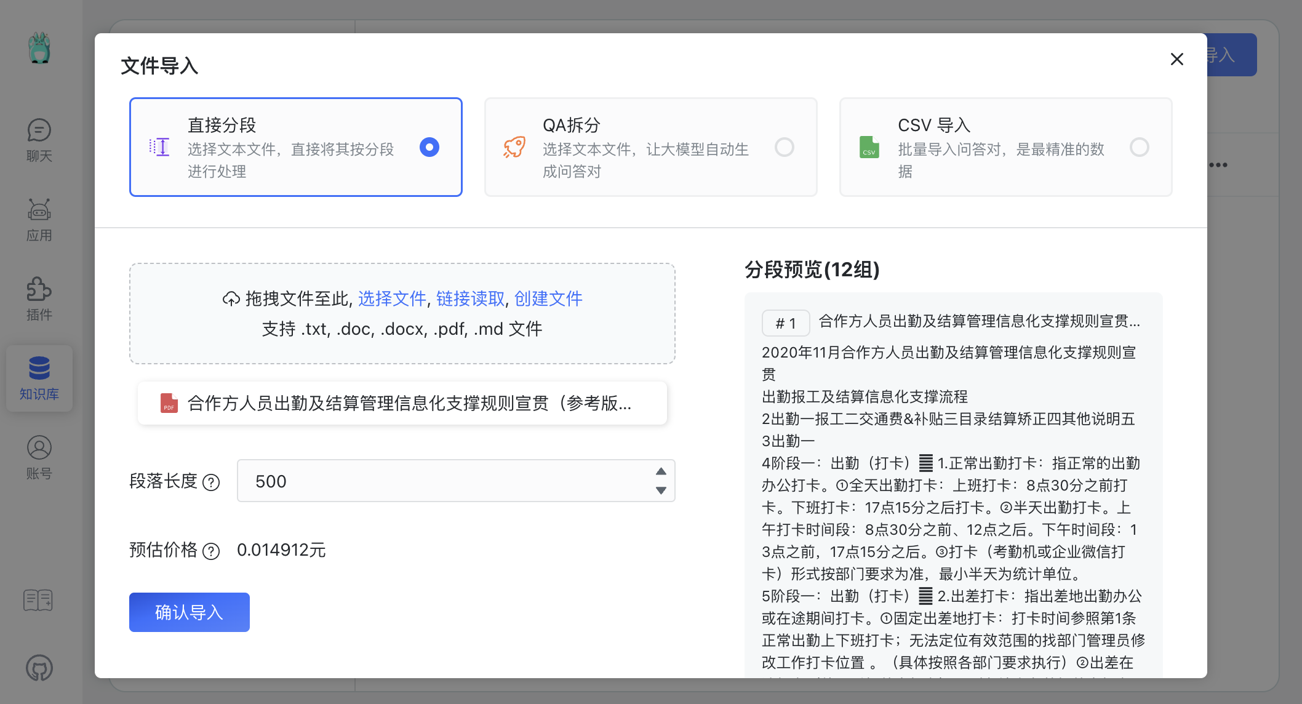The height and width of the screenshot is (704, 1302).
Task: Increase paragraph length with up arrow
Action: coord(661,471)
